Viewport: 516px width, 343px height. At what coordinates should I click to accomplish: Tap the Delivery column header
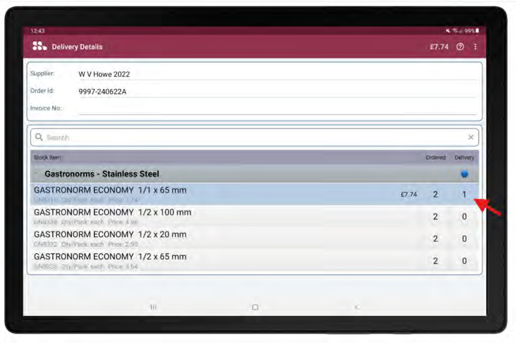464,158
